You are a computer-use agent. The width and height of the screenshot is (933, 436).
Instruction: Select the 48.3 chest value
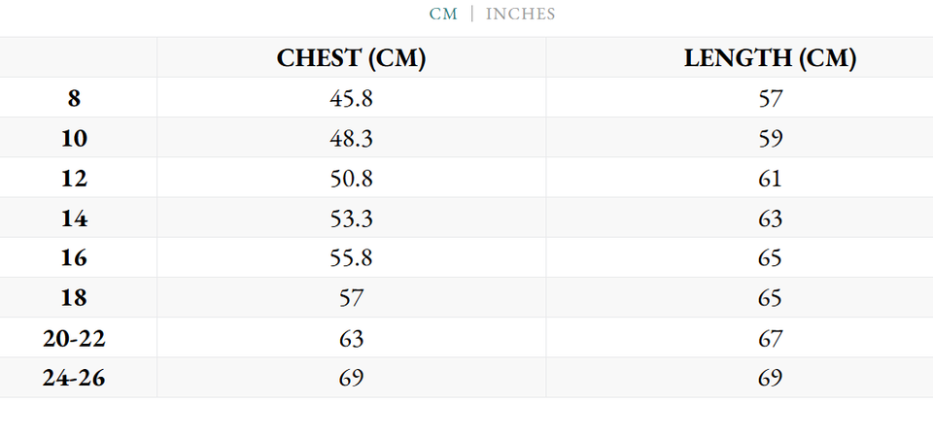[x=351, y=139]
